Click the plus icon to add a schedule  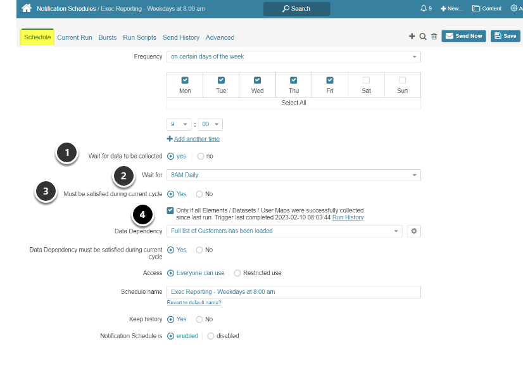click(x=412, y=36)
